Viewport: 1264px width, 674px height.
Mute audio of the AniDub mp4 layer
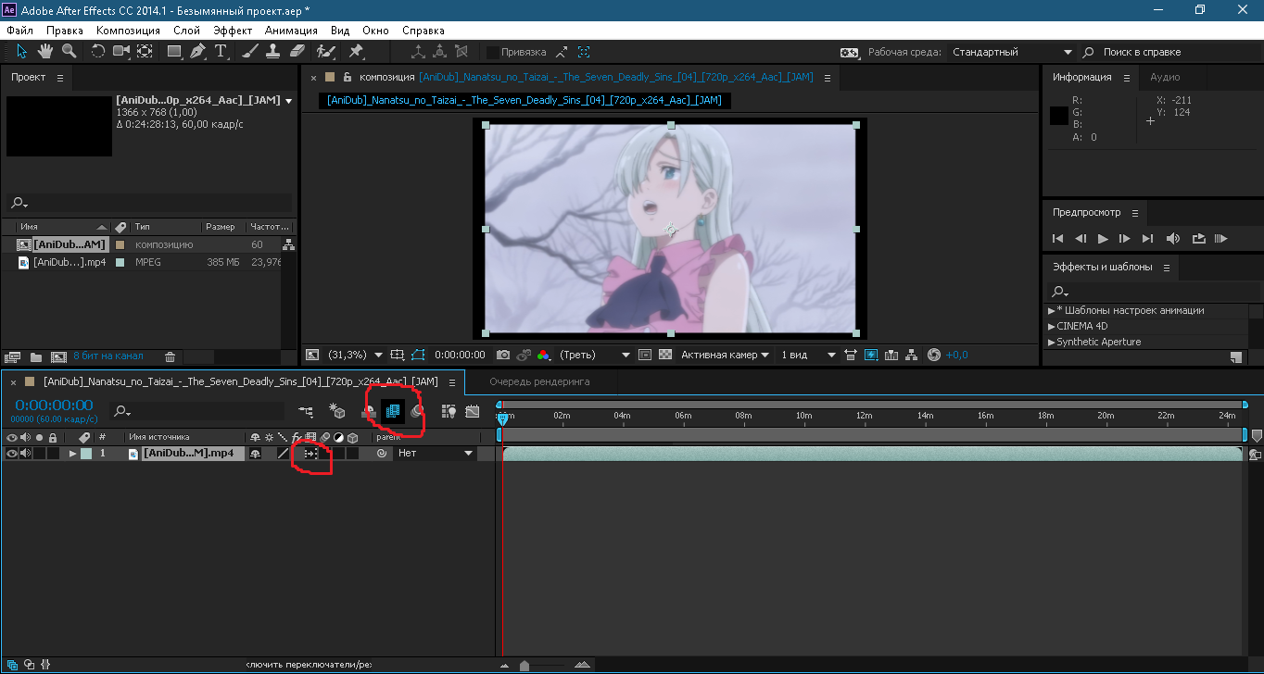25,454
